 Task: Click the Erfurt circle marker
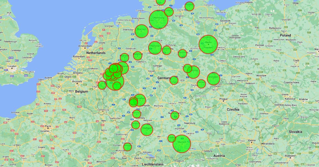[174, 80]
